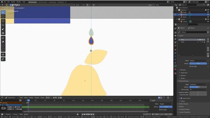The width and height of the screenshot is (210, 118).
Task: Open the Render menu
Action: pos(13,2)
